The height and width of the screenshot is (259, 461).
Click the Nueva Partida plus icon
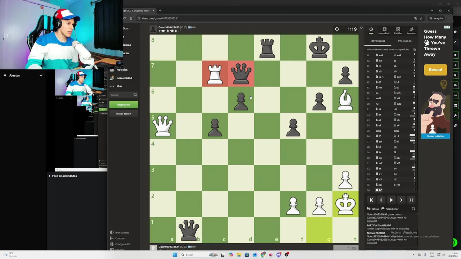pos(384,29)
